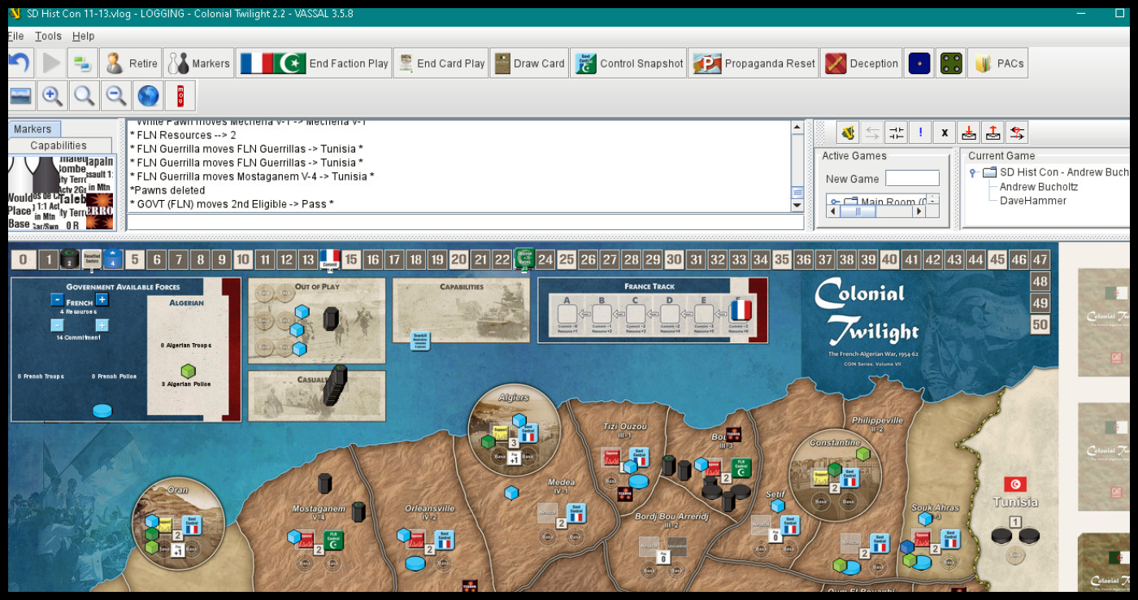This screenshot has width=1138, height=600.
Task: Click the New Game name field
Action: (x=912, y=179)
